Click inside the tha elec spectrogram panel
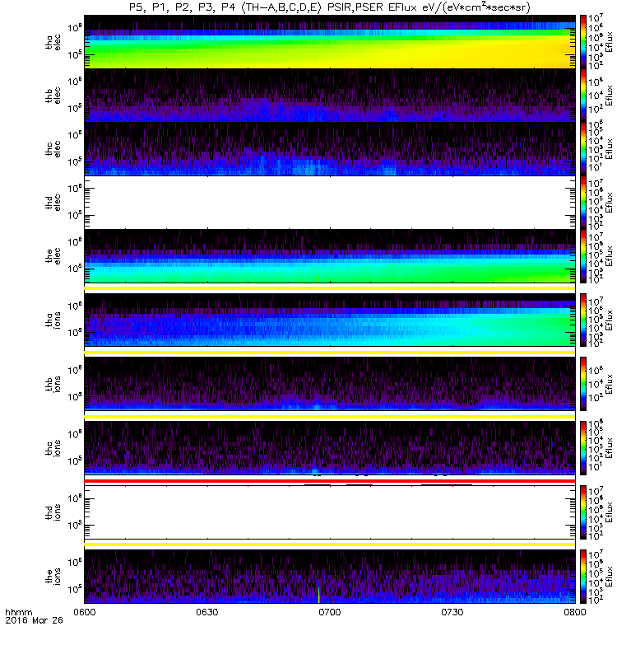 pyautogui.click(x=330, y=42)
